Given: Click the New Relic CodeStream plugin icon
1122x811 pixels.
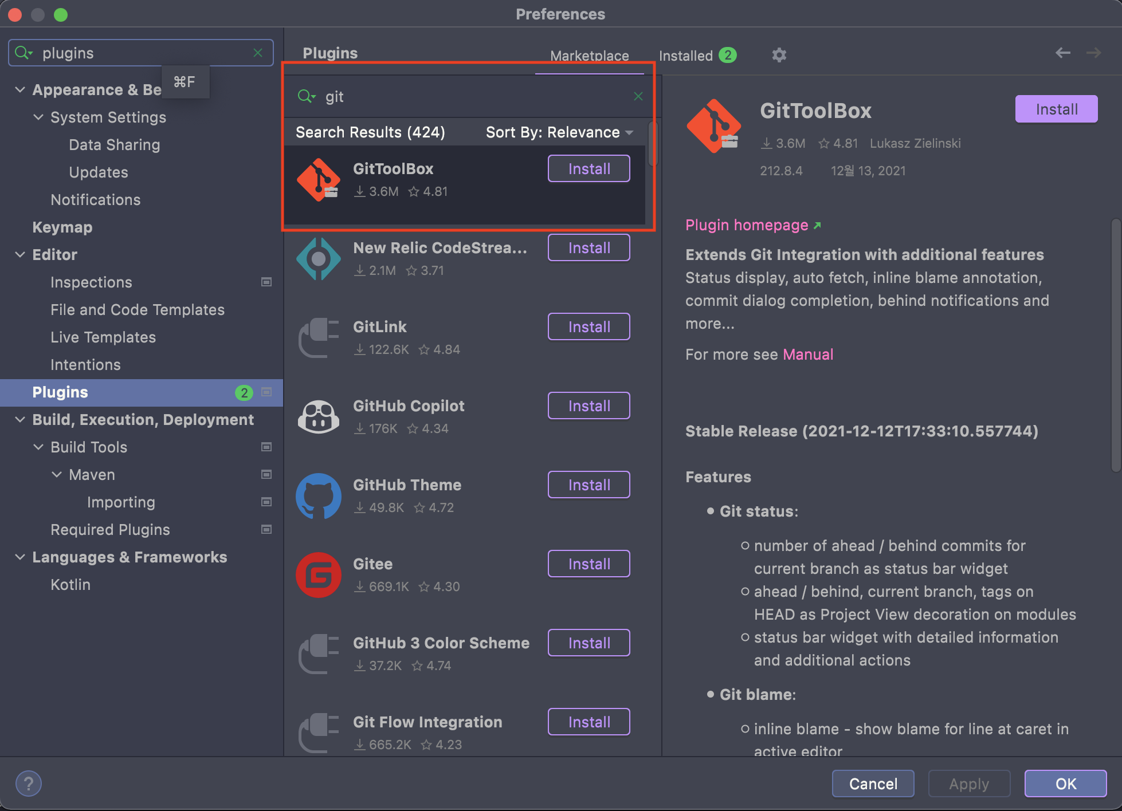Looking at the screenshot, I should [319, 259].
